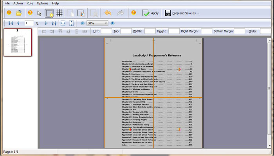Toggle the grid split tool
Viewport: 274px width, 156px height.
[59, 13]
